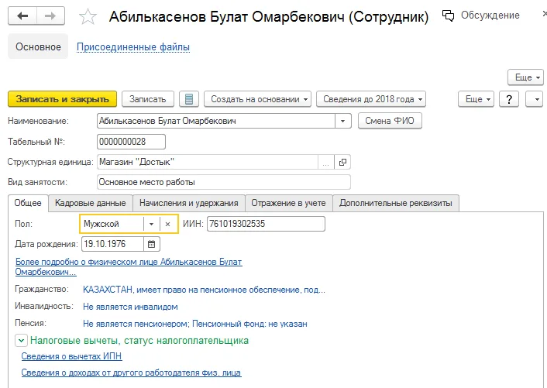Viewport: 547px width, 388px height.
Task: Click the Дата рождения field 19.10.1976
Action: click(112, 244)
